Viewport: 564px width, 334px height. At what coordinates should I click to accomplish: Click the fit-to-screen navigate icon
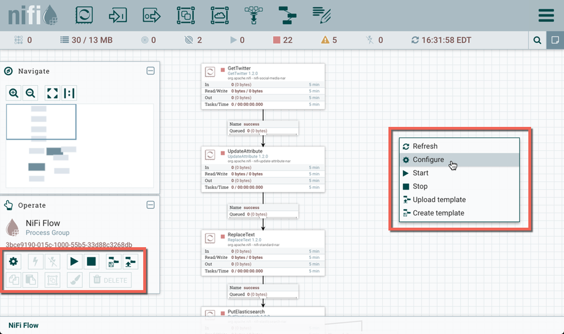(x=52, y=93)
